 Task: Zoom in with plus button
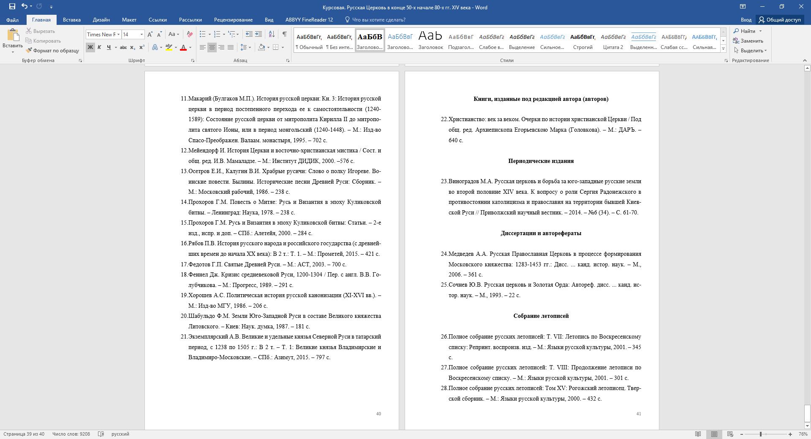tap(790, 434)
